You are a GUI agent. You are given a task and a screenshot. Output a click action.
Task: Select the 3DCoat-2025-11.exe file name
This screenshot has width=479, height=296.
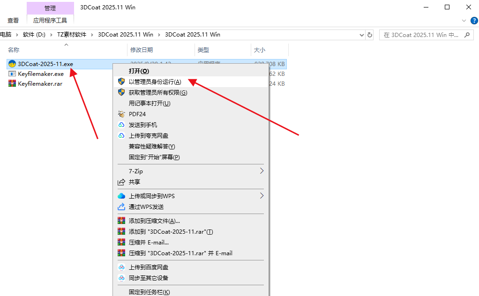45,64
